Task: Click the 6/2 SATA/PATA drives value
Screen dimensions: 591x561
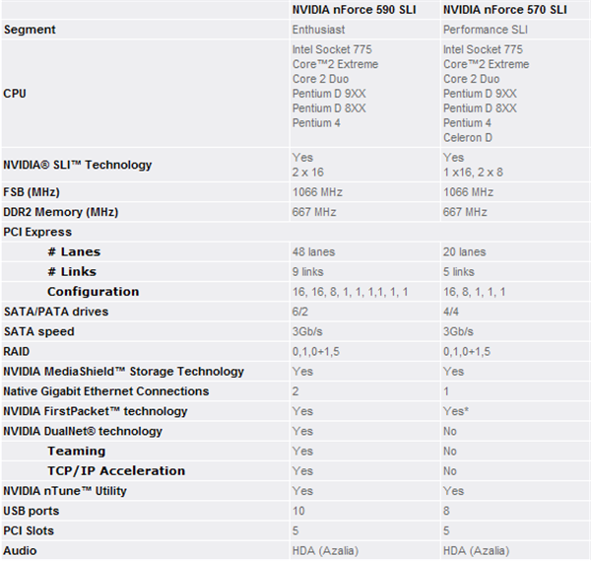Action: pos(300,312)
